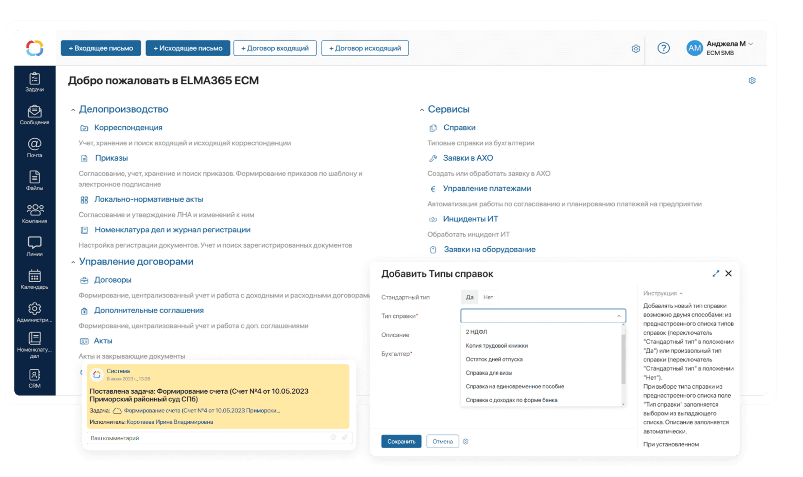The image size is (803, 477).
Task: Open the Задачи sidebar section
Action: click(34, 82)
